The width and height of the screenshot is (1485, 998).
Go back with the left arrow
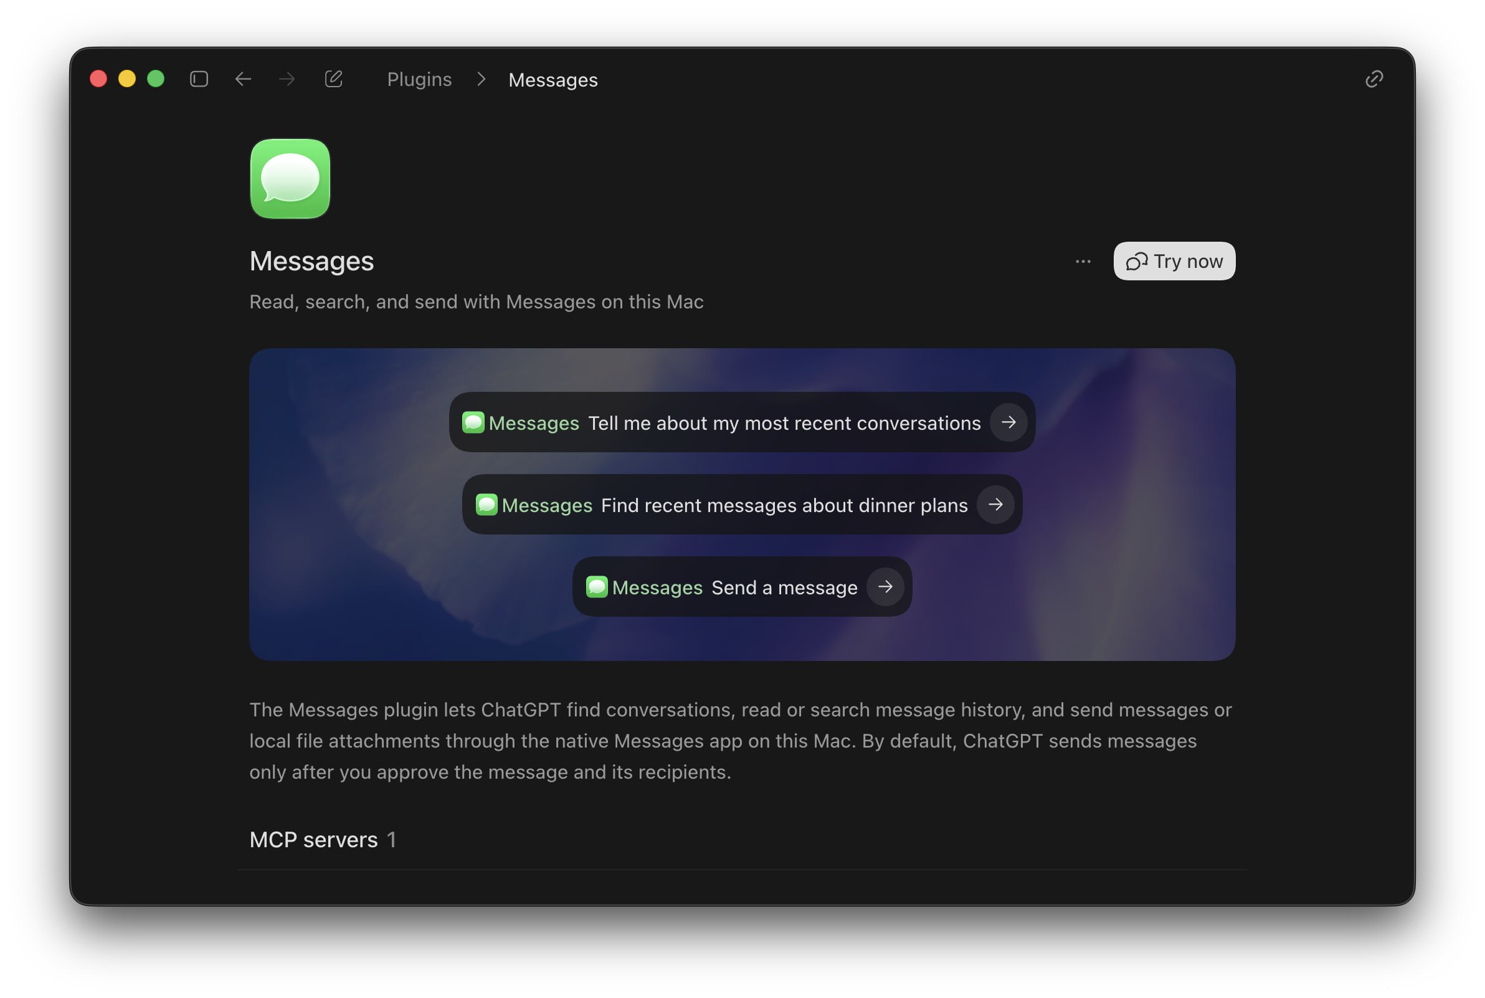click(243, 79)
